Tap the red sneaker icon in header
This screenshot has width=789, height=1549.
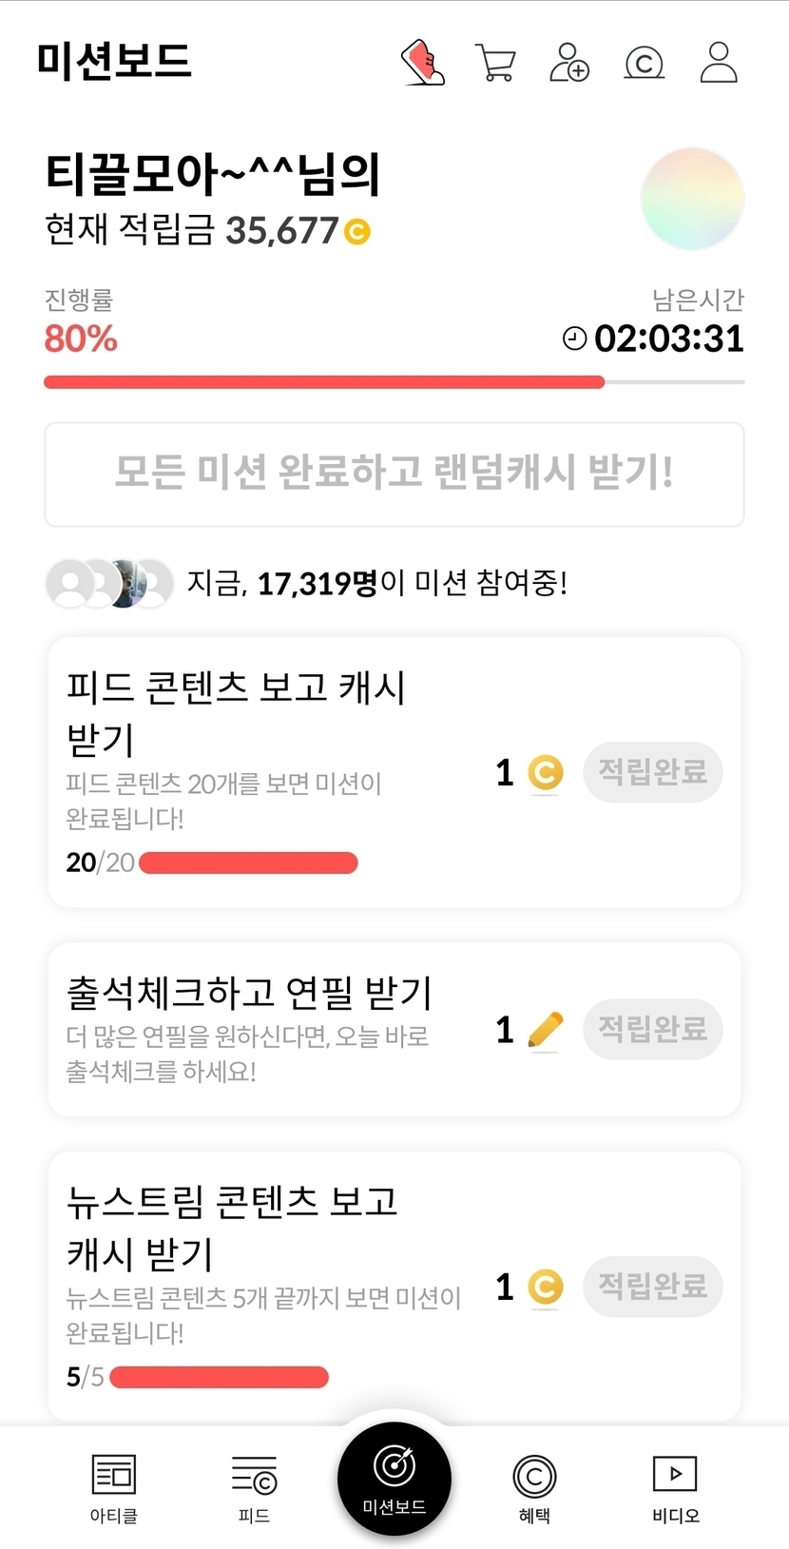423,63
